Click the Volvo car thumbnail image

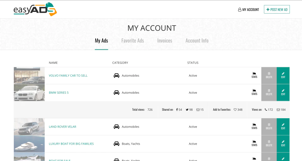point(29,75)
